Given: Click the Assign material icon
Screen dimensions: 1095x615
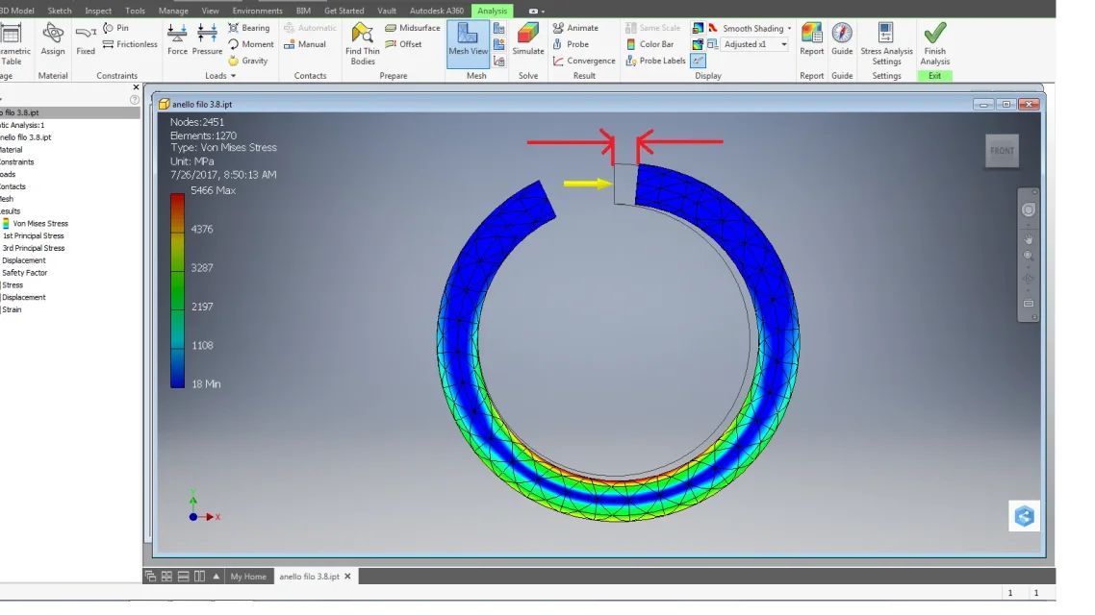Looking at the screenshot, I should [52, 39].
